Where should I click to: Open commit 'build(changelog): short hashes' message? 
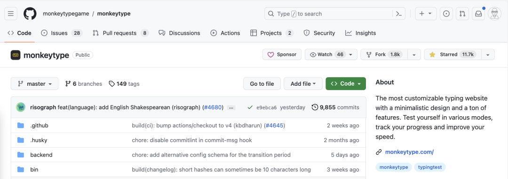(221, 170)
